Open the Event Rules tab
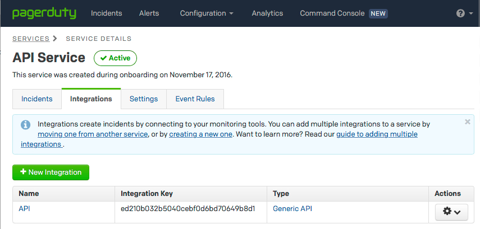480x229 pixels. tap(195, 99)
